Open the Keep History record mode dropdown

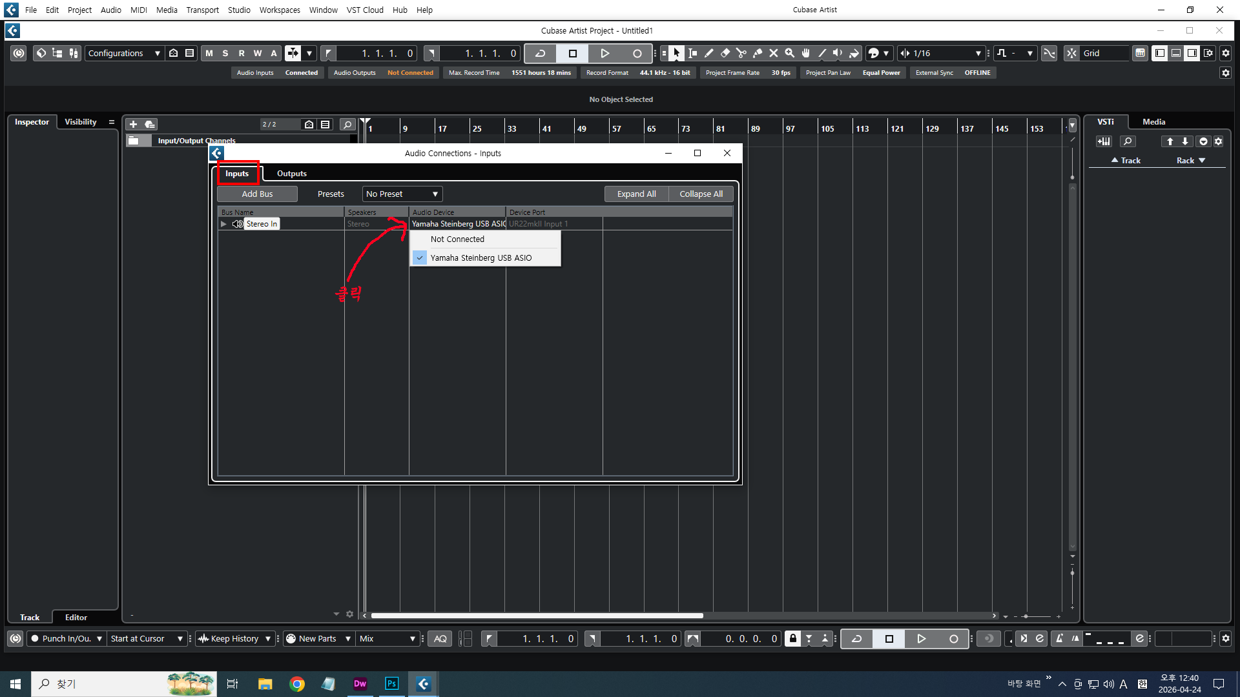click(234, 638)
